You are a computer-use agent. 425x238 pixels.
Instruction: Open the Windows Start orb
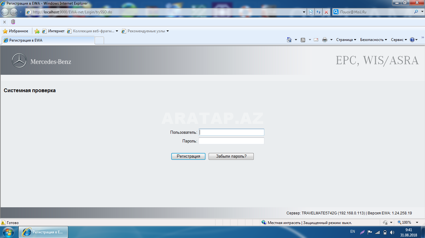coord(8,232)
